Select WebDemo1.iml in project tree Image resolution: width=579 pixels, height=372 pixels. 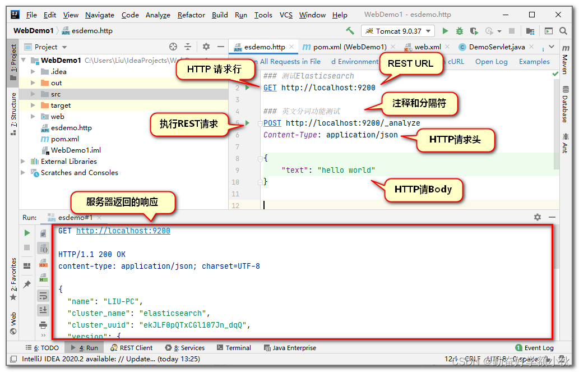[76, 150]
